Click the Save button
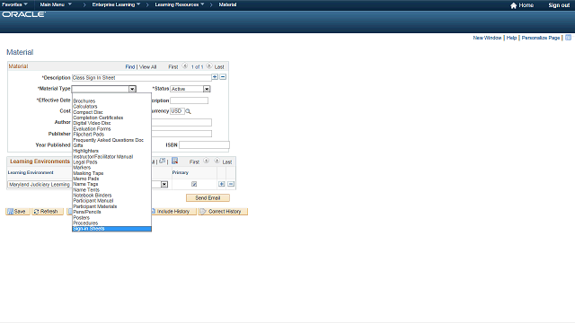575x323 pixels. pos(18,212)
